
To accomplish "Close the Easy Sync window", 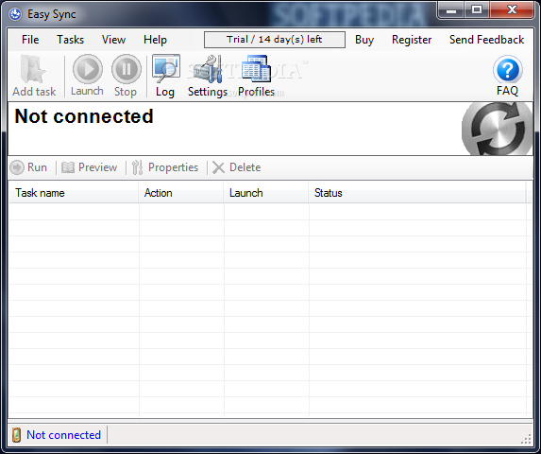I will (512, 10).
